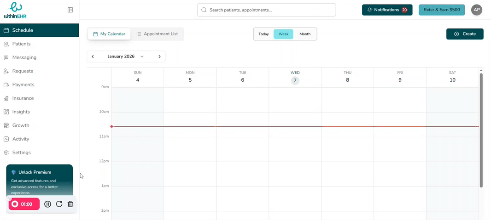Select the My Calendar tab
The height and width of the screenshot is (220, 491).
point(109,34)
